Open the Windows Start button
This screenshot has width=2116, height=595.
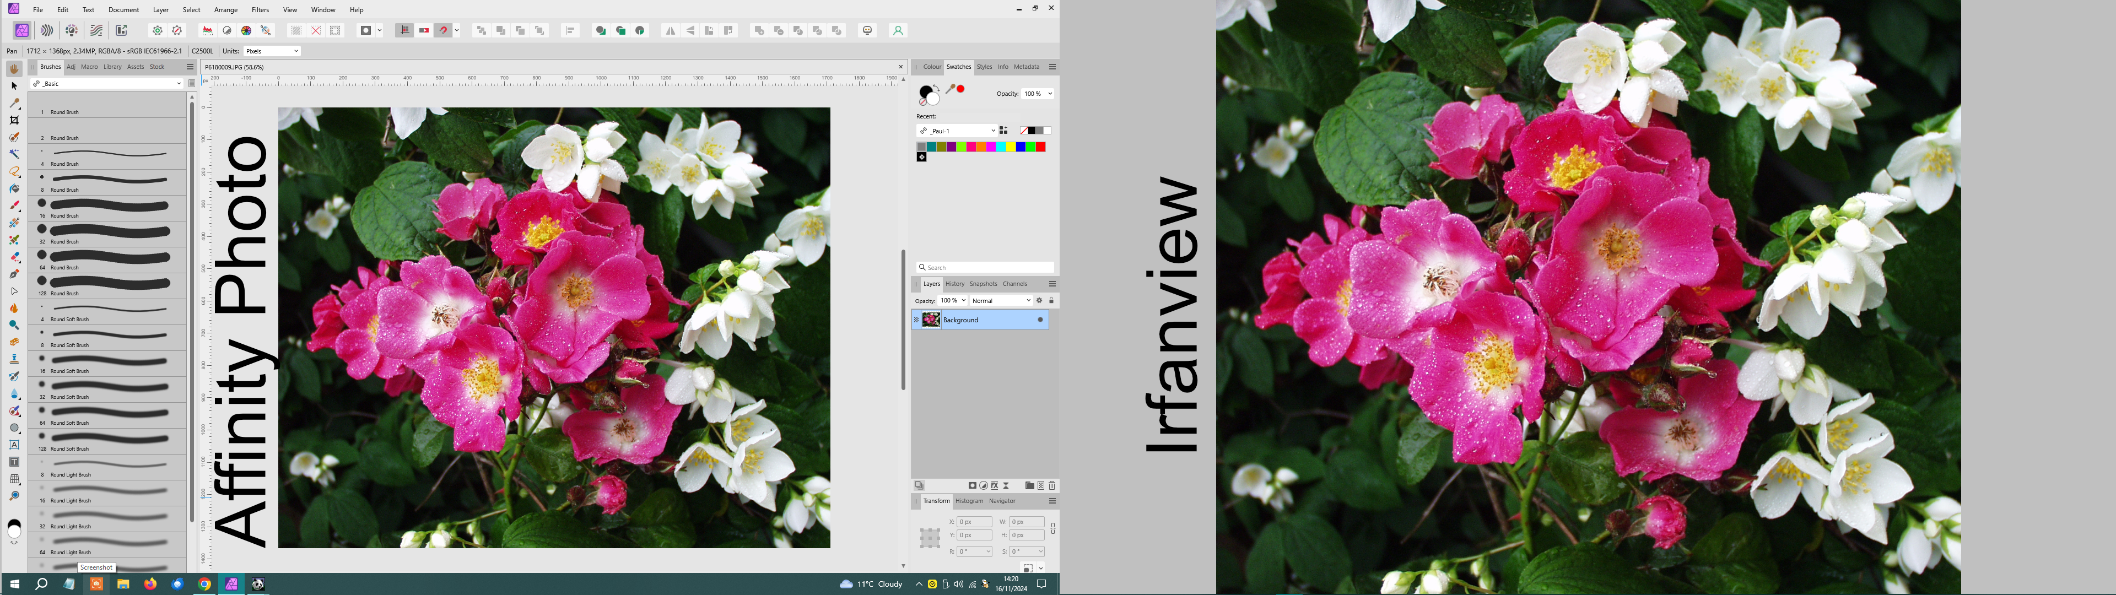click(x=15, y=585)
